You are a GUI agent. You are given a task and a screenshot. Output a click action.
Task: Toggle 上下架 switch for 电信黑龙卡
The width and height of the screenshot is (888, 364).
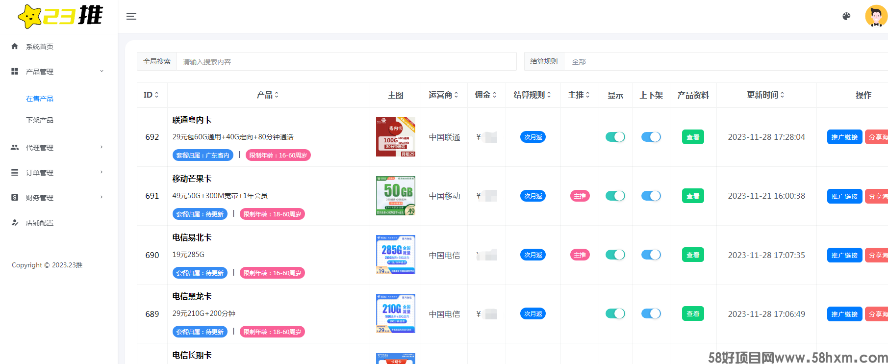(651, 313)
